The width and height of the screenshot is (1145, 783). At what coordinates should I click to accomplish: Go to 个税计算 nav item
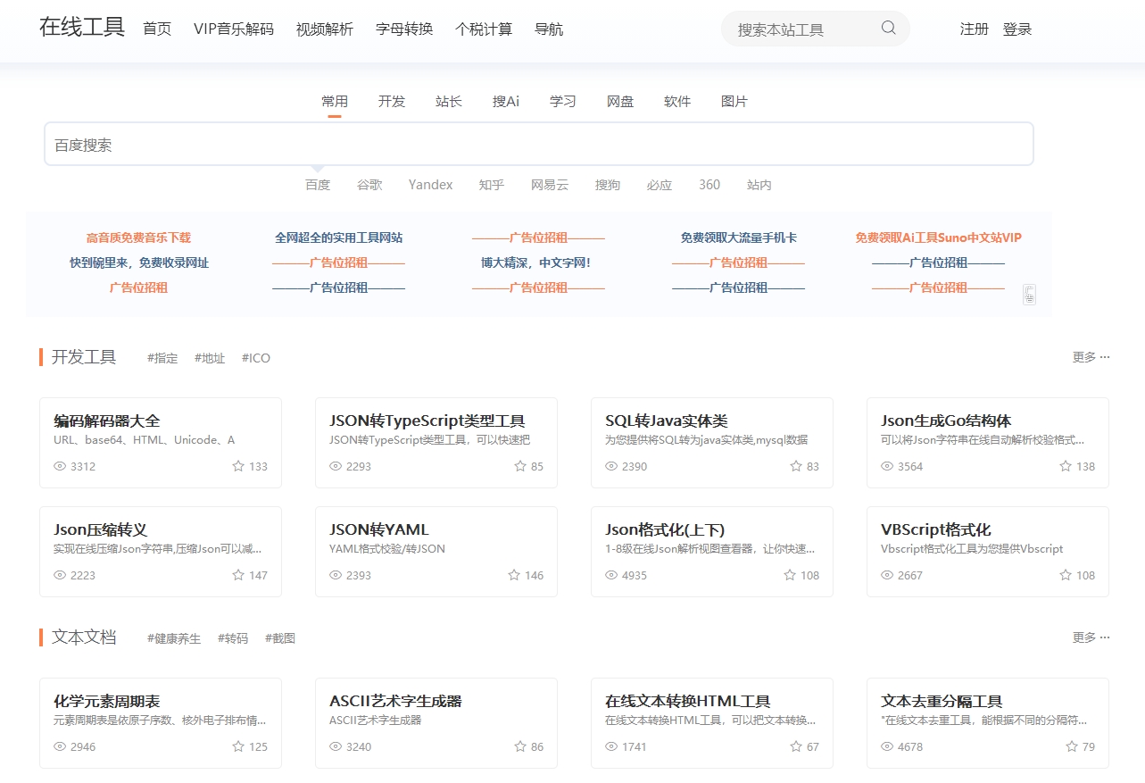point(484,29)
